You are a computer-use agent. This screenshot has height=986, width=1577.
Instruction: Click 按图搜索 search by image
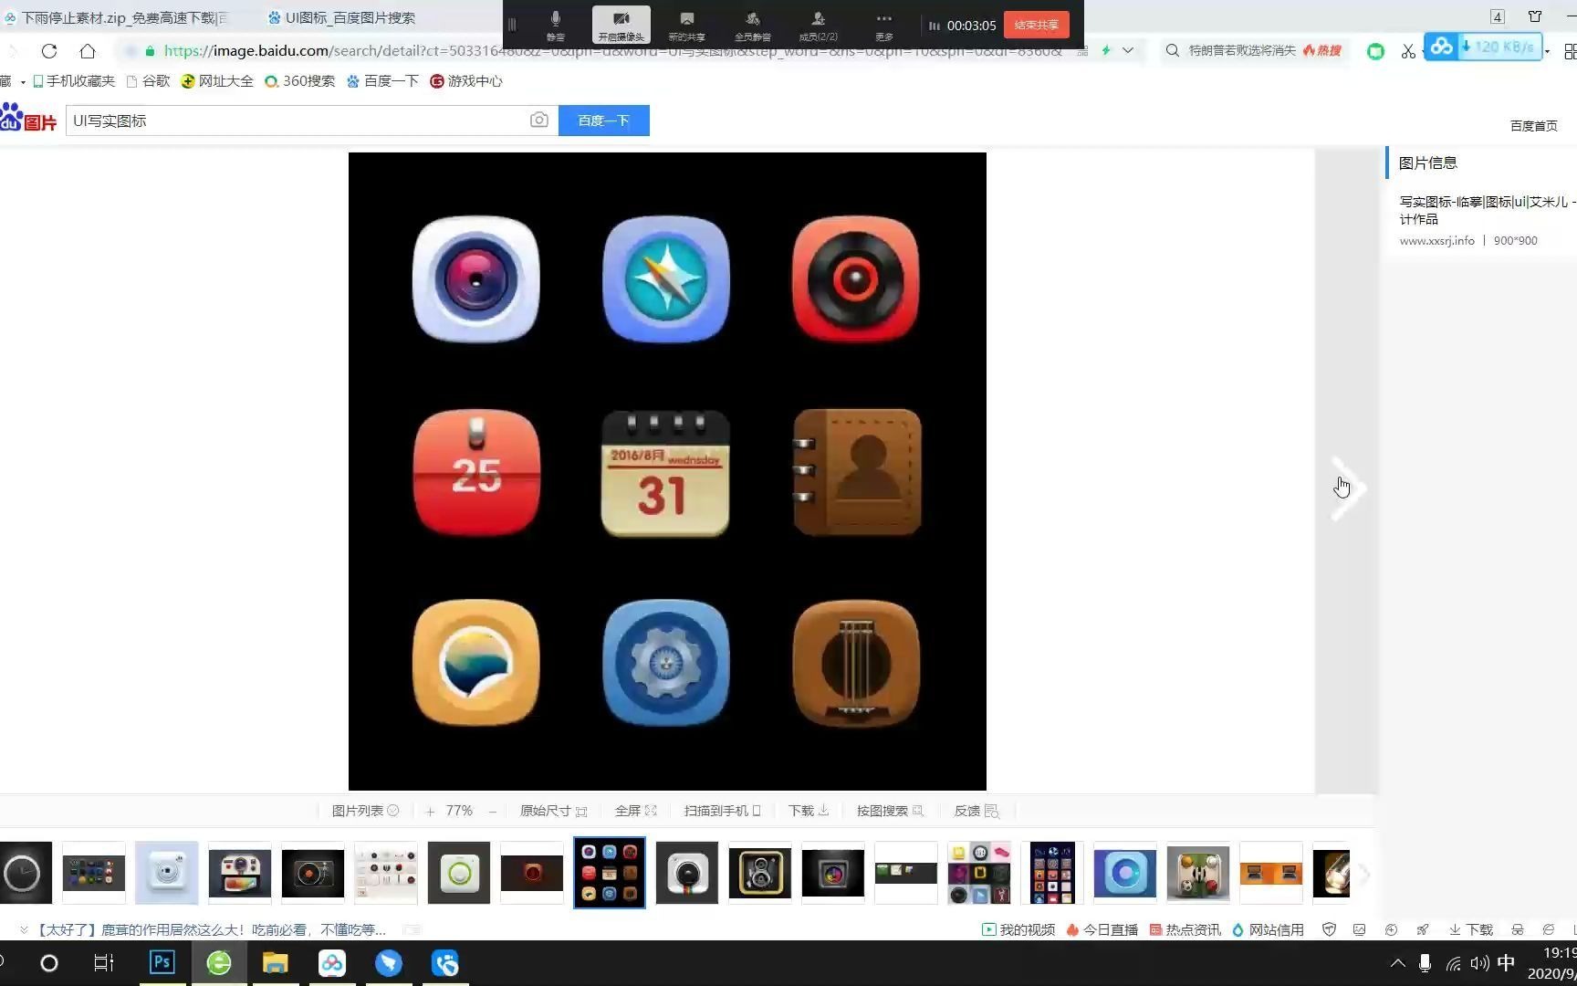[891, 811]
